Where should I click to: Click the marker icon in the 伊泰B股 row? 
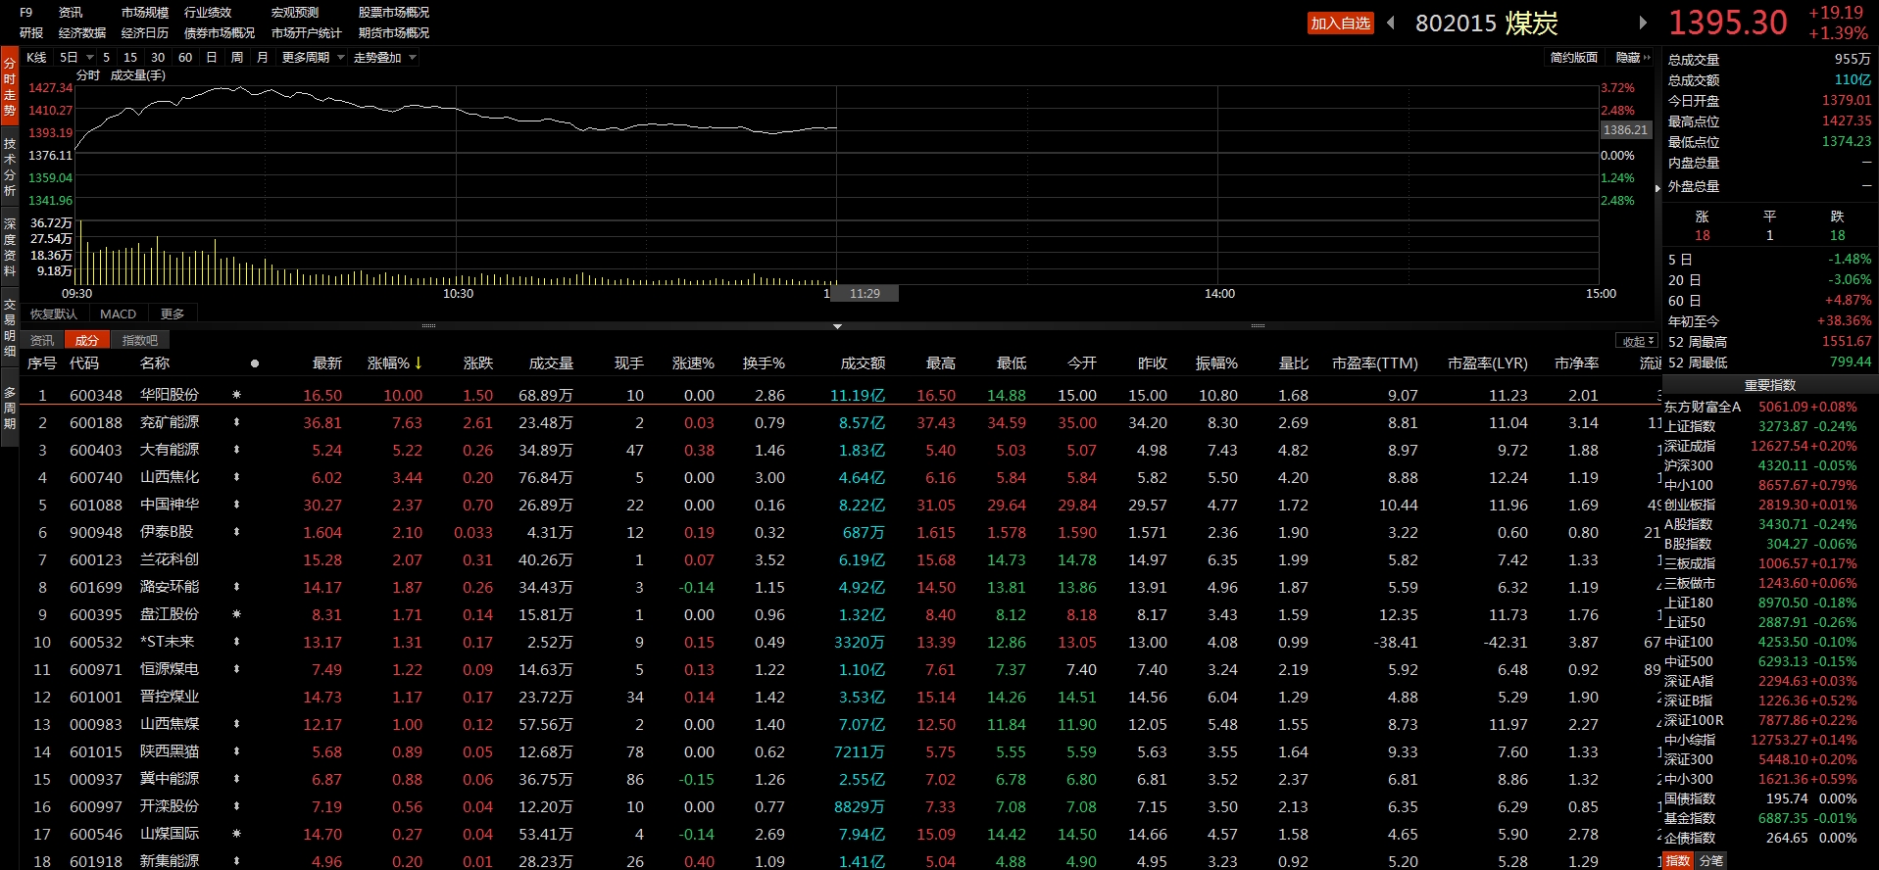pos(236,532)
